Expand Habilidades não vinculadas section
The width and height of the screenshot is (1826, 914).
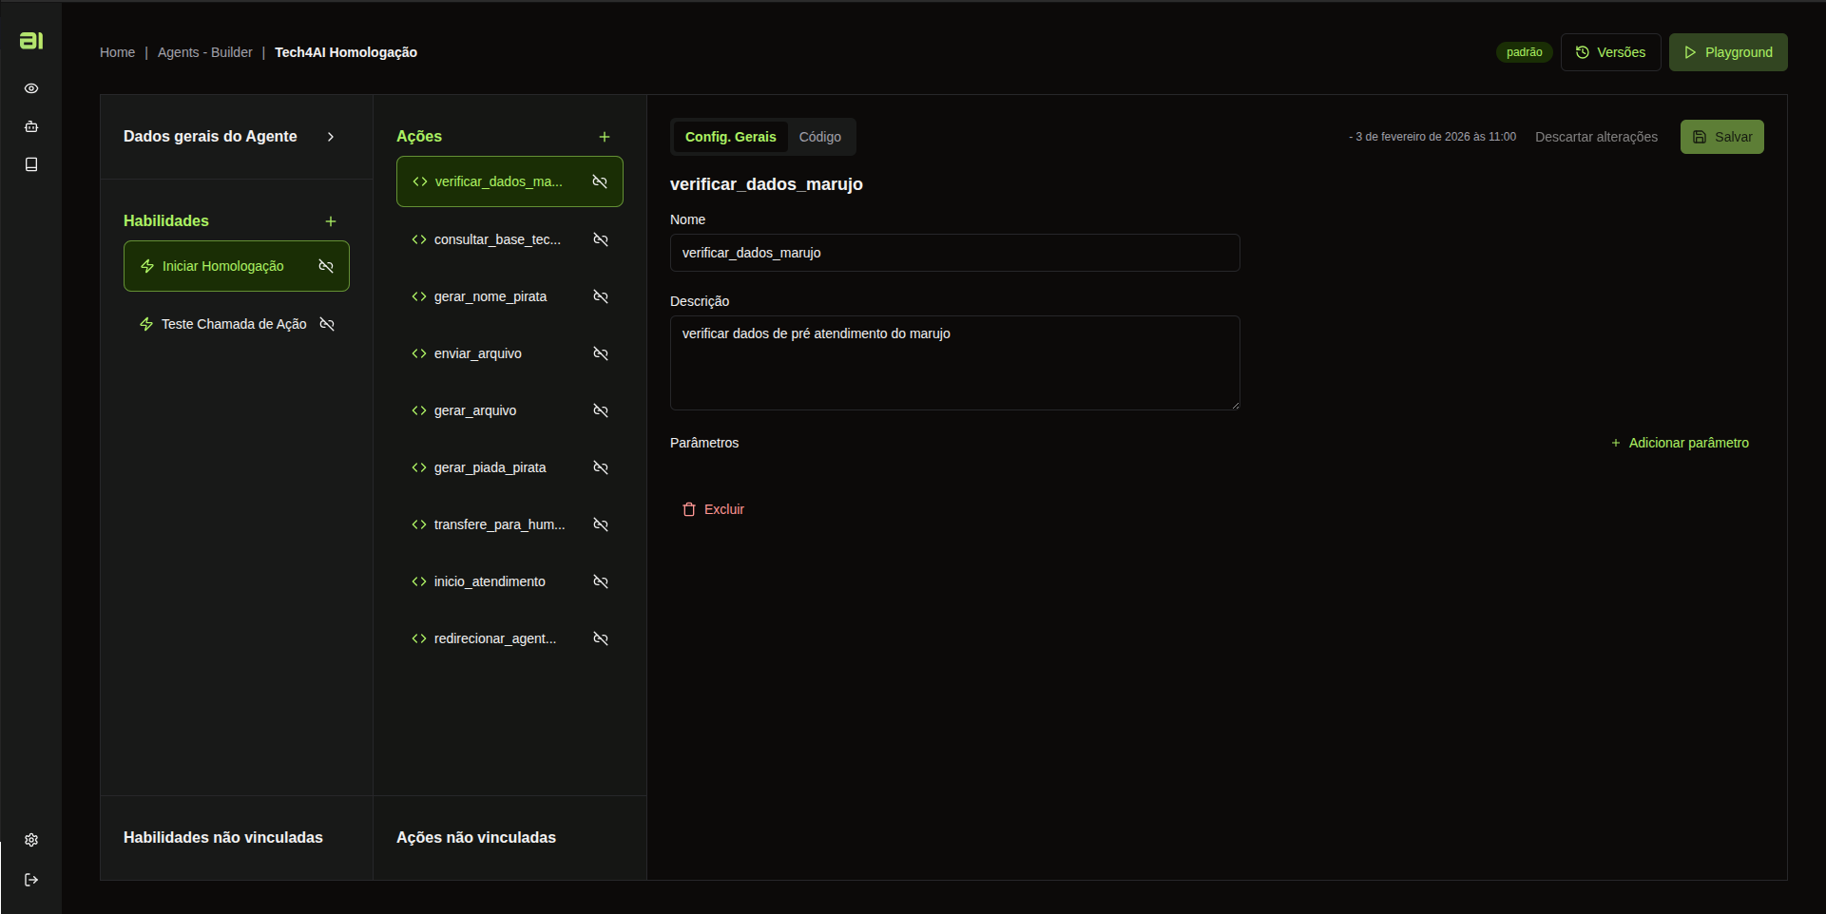(x=223, y=837)
